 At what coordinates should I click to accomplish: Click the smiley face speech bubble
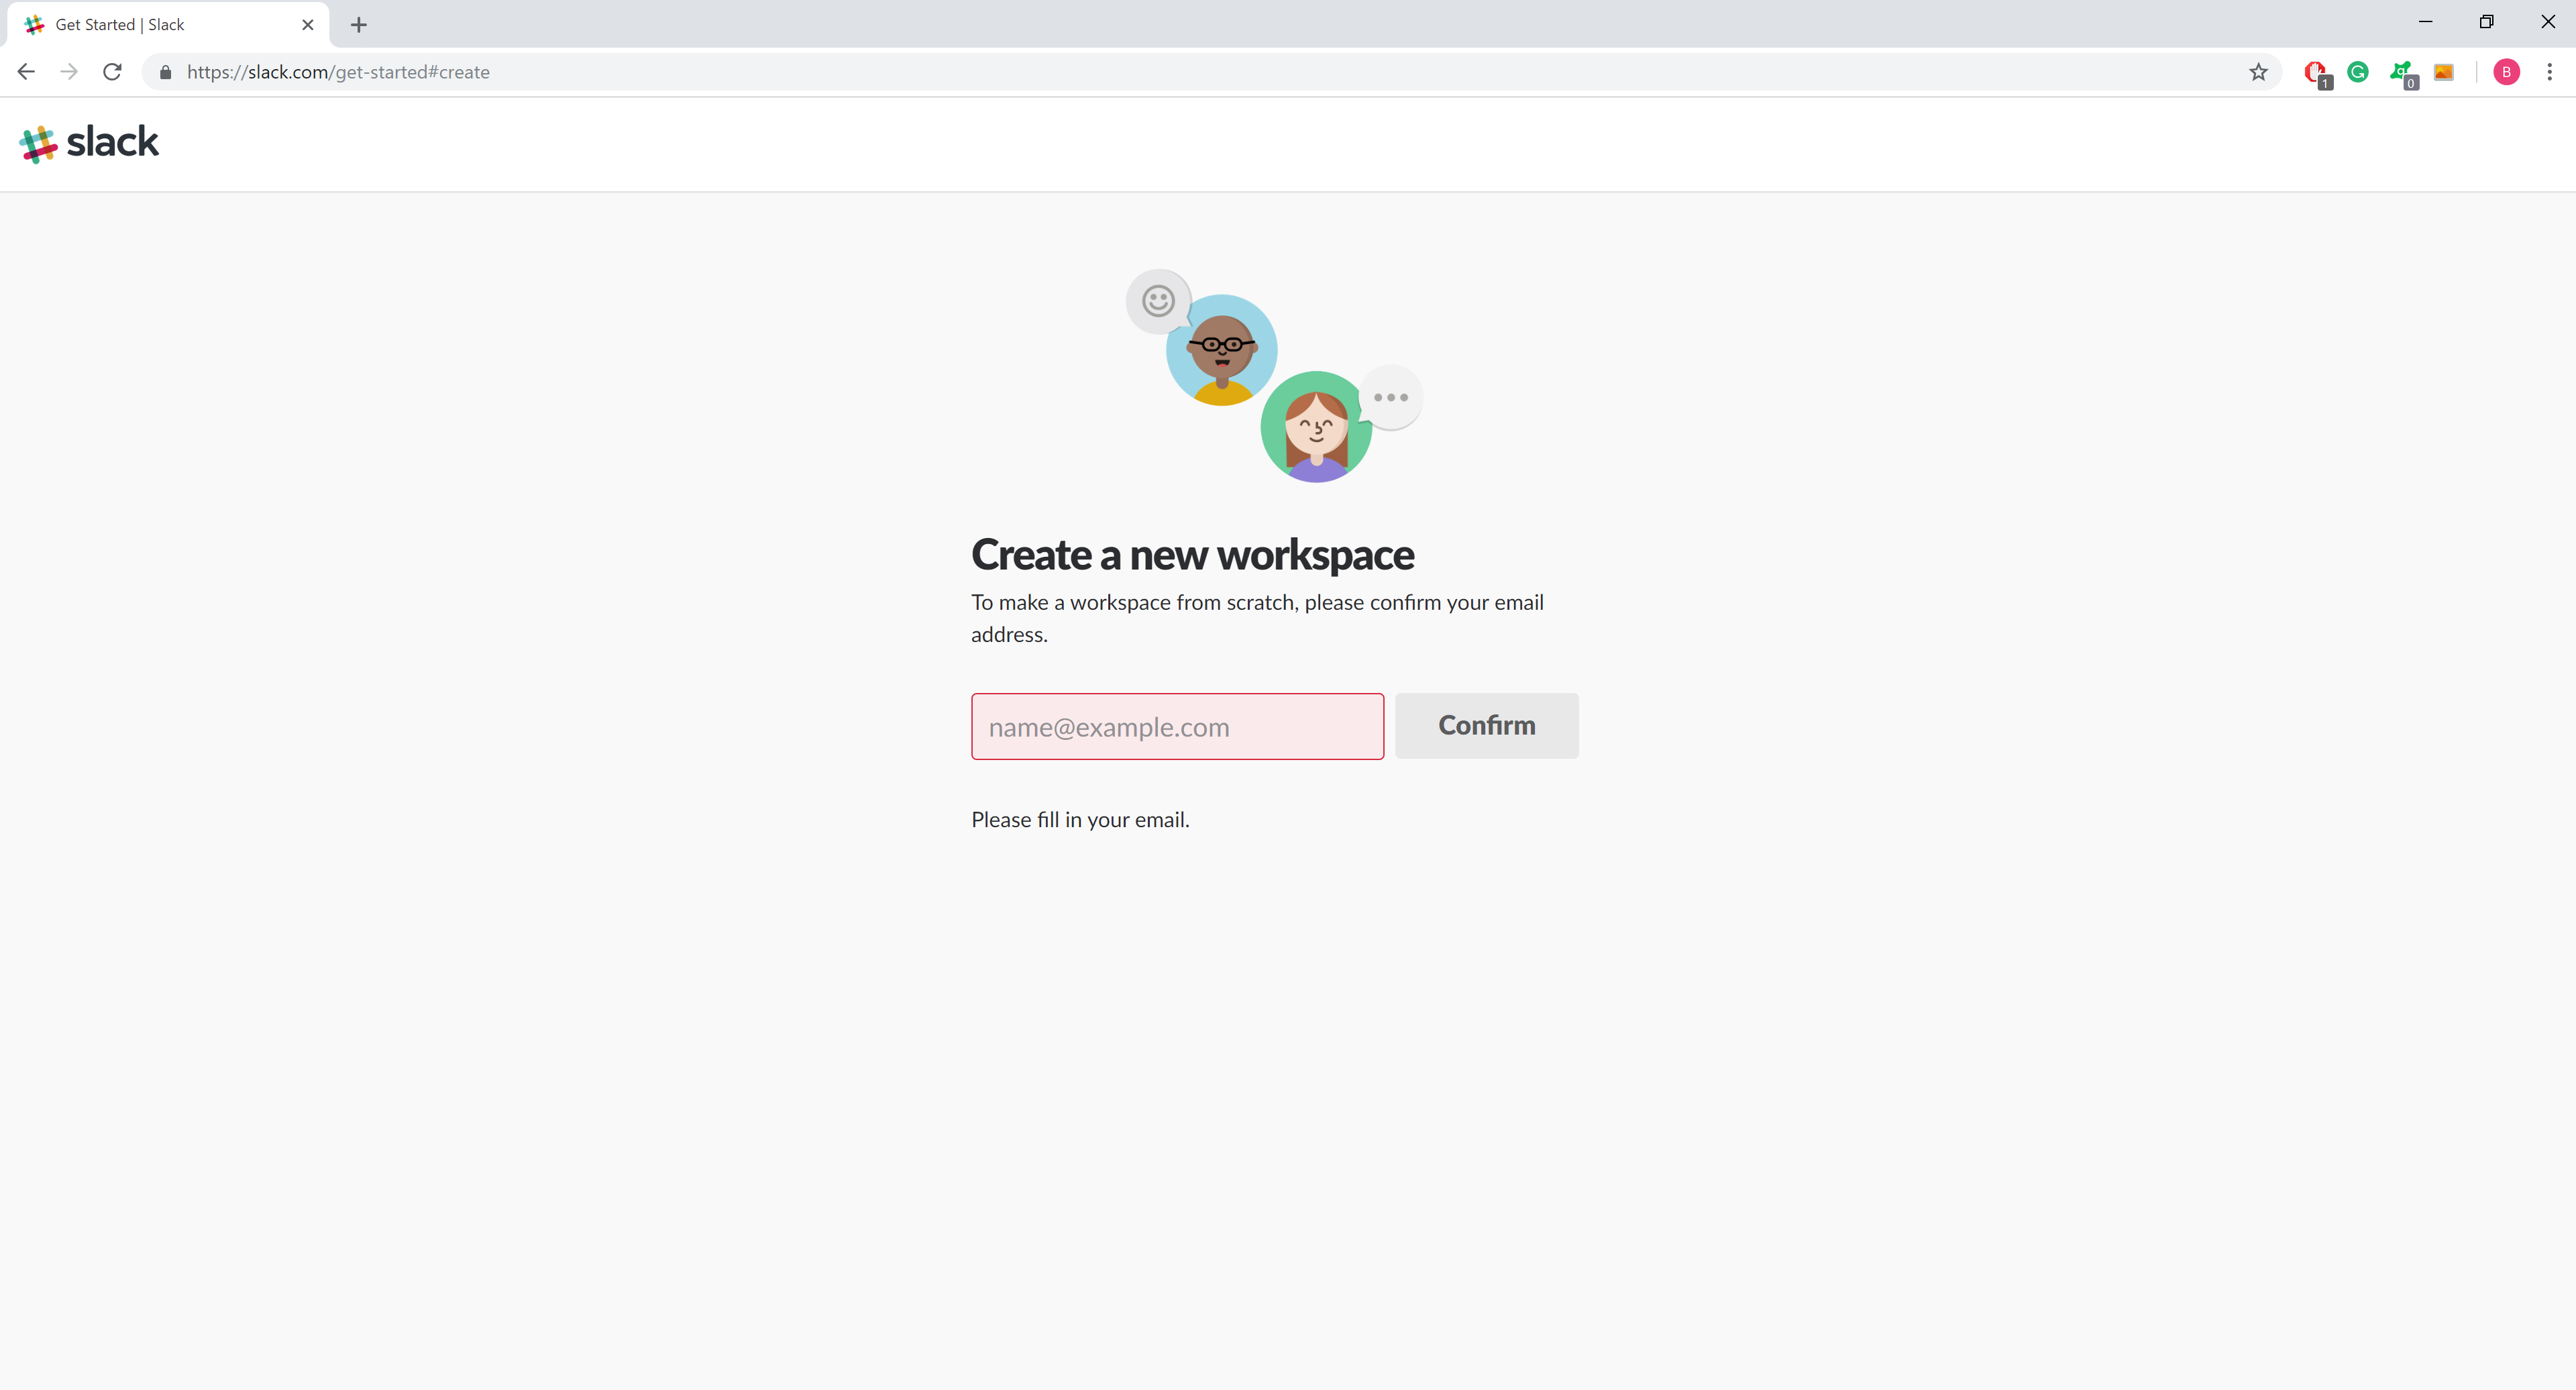(x=1158, y=301)
